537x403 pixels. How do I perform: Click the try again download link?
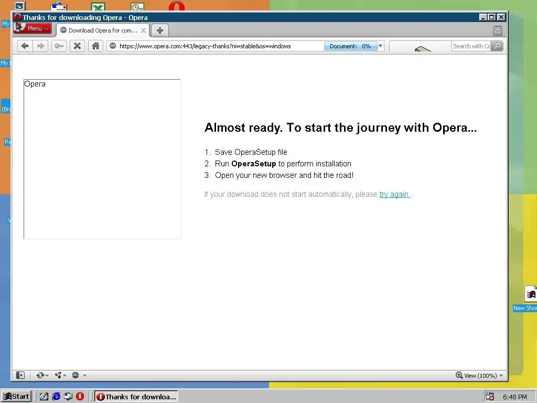point(394,194)
